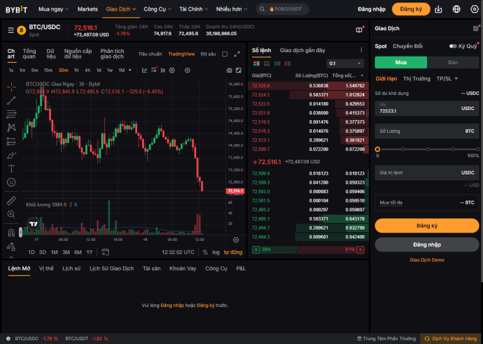Show only buy orders in order book
This screenshot has height=344, width=483.
tap(277, 64)
